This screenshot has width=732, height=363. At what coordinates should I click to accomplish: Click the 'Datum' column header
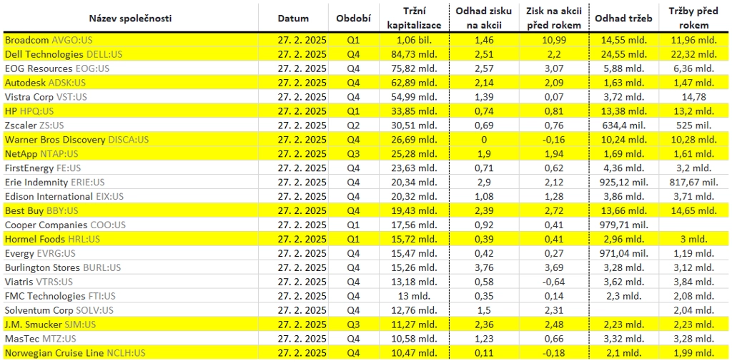tap(293, 19)
